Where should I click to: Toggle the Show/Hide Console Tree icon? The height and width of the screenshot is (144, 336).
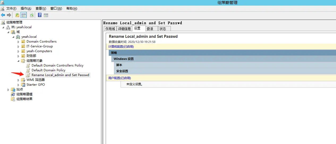point(24,15)
